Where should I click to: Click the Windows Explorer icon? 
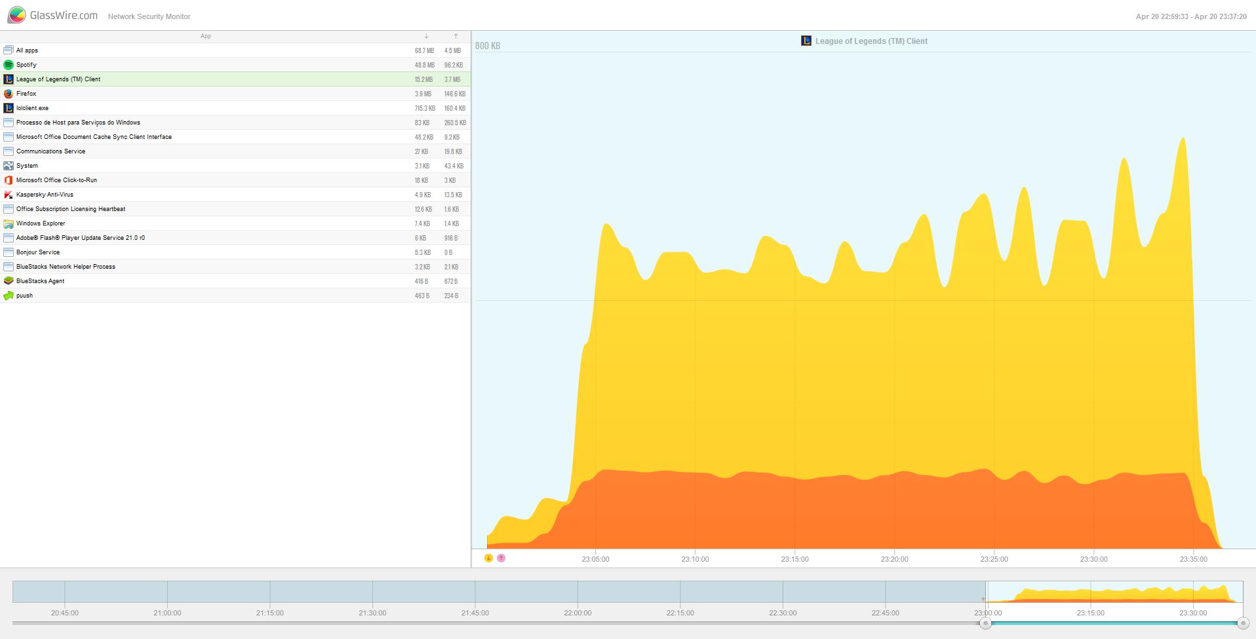[x=9, y=223]
